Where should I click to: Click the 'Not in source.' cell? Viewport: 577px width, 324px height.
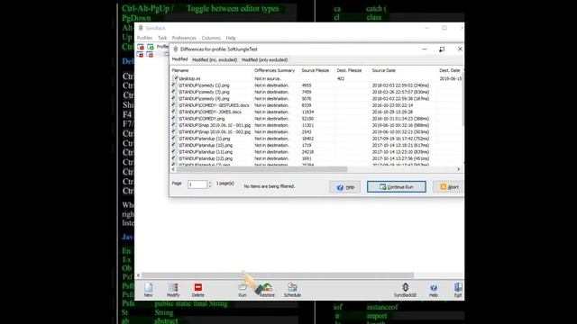[268, 78]
